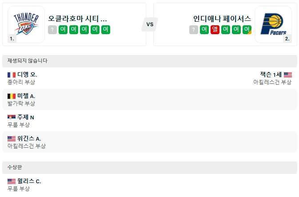Viewport: 299px width, 197px height.
Task: Click Pacers' gray question mark form badge
Action: pyautogui.click(x=194, y=30)
